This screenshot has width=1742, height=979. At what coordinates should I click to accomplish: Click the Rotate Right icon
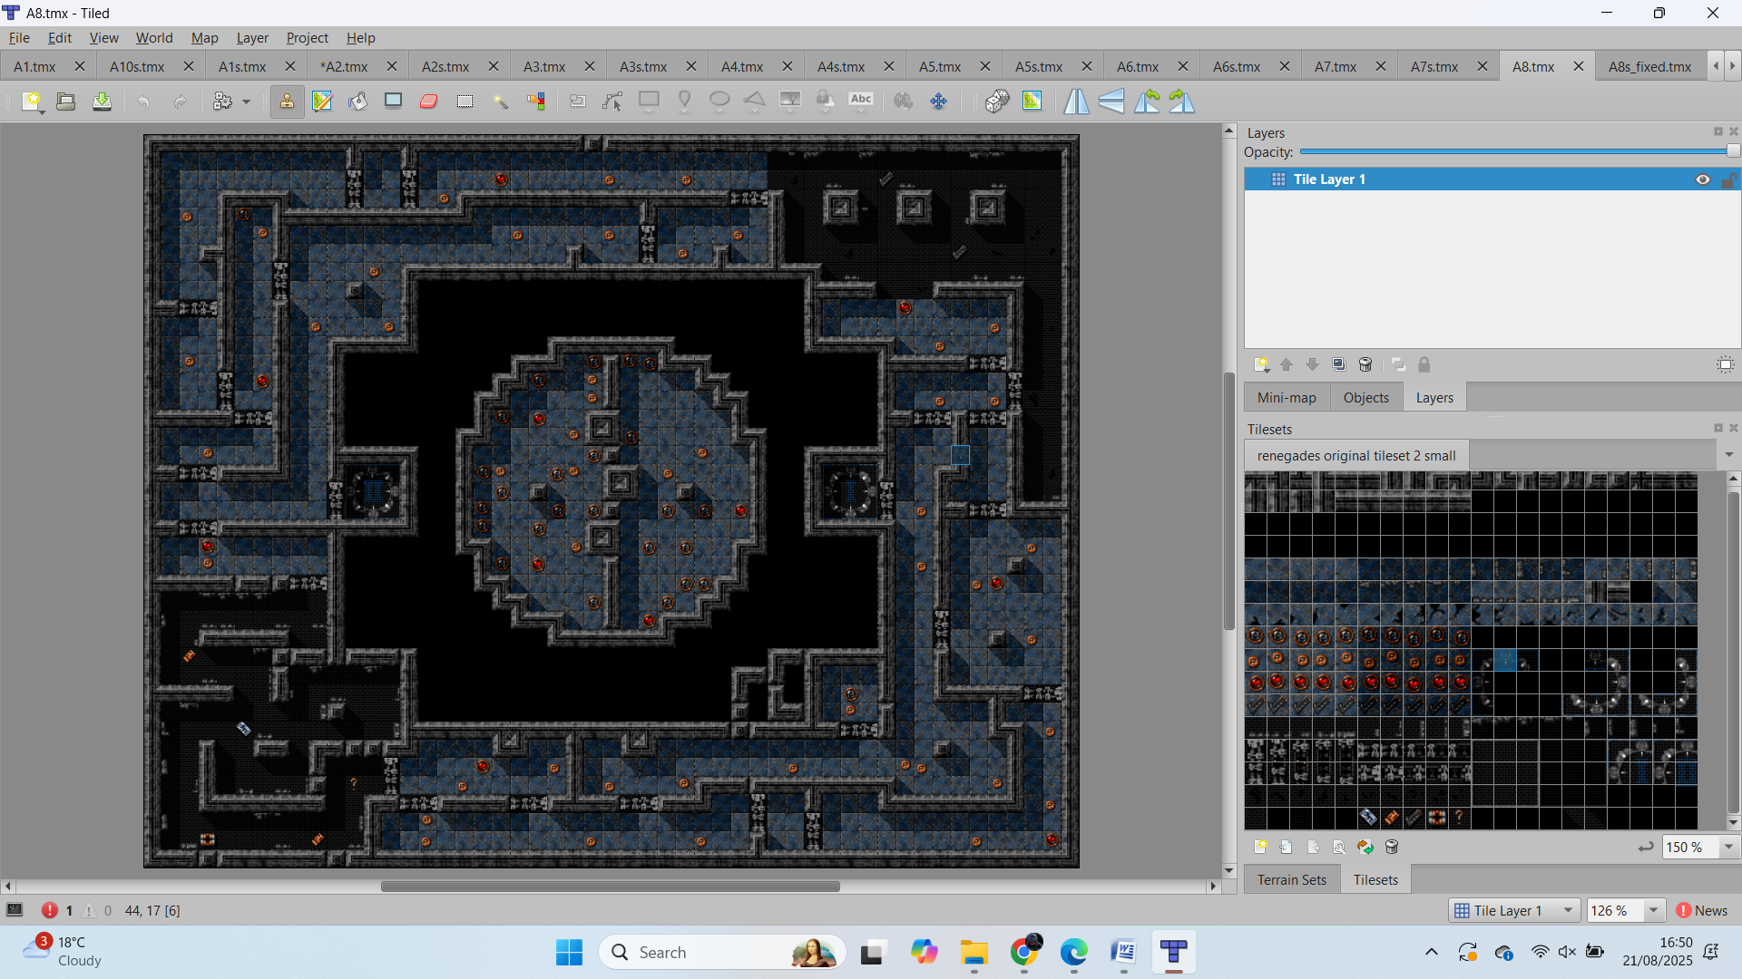1182,102
